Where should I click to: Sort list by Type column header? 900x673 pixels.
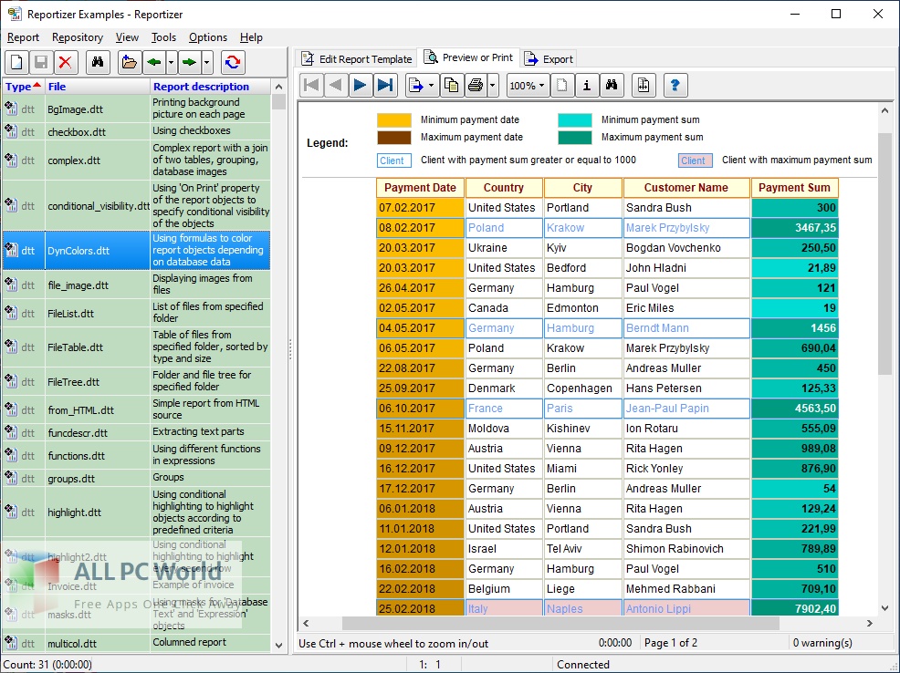click(22, 87)
